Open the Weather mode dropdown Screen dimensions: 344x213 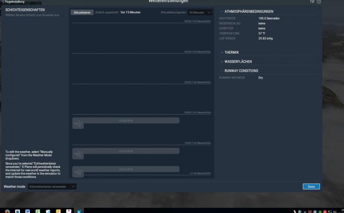[52, 186]
